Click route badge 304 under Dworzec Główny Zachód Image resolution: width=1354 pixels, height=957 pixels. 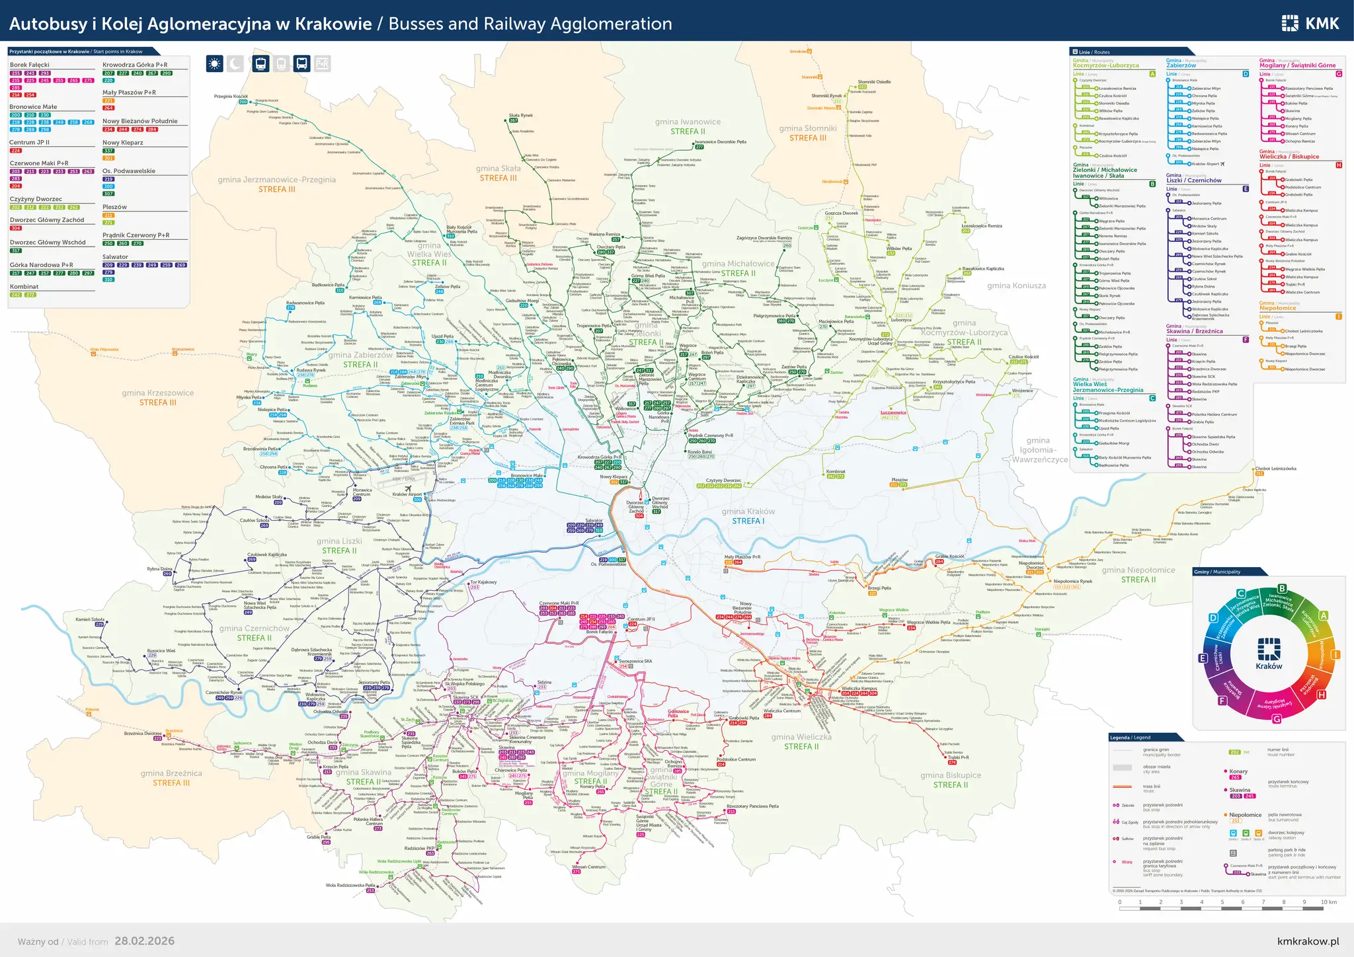[x=15, y=228]
